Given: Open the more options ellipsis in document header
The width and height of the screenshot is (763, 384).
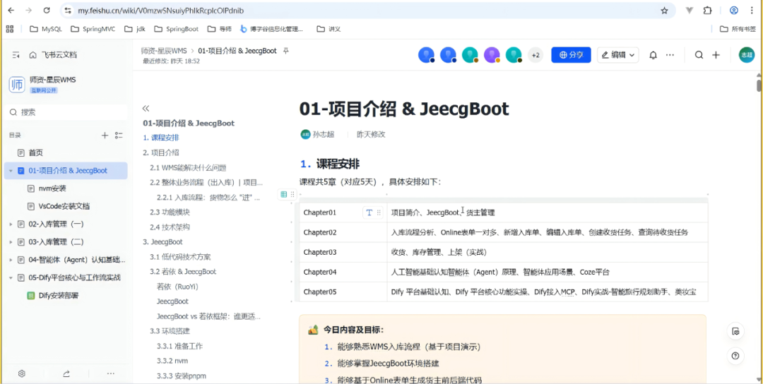Looking at the screenshot, I should pyautogui.click(x=670, y=55).
